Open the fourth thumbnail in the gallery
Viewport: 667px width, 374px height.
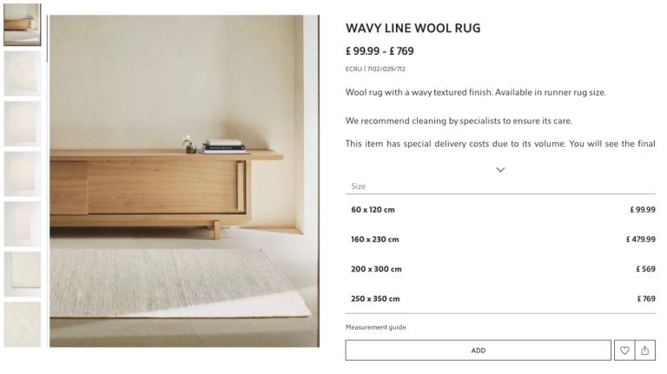[22, 174]
